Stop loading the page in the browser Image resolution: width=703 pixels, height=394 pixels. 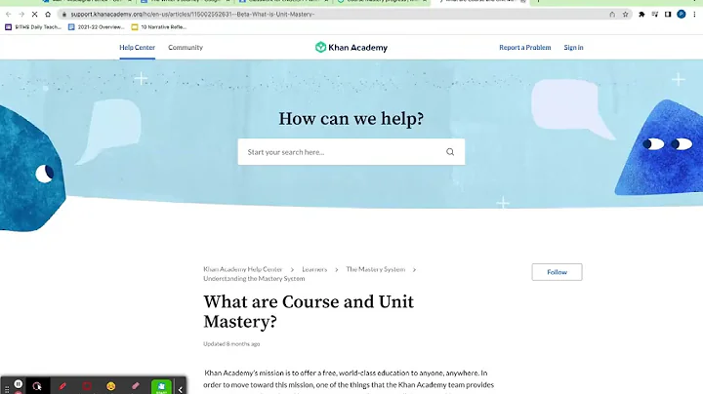tap(34, 15)
